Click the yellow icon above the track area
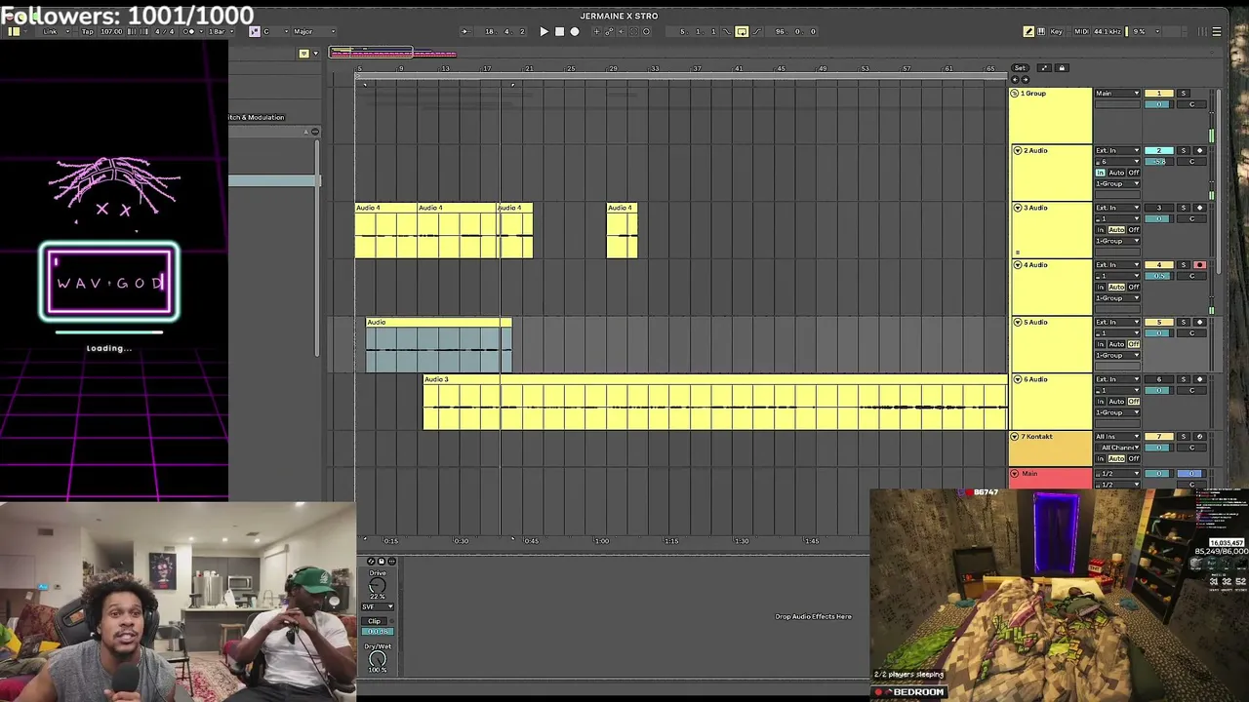The width and height of the screenshot is (1249, 702). click(303, 53)
